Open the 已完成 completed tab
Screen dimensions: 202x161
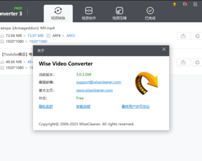150,13
